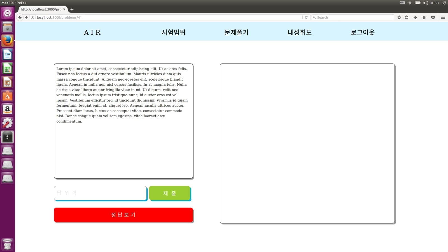Screen dimensions: 448x252
Task: Open the bookmarks list icon
Action: 407,17
